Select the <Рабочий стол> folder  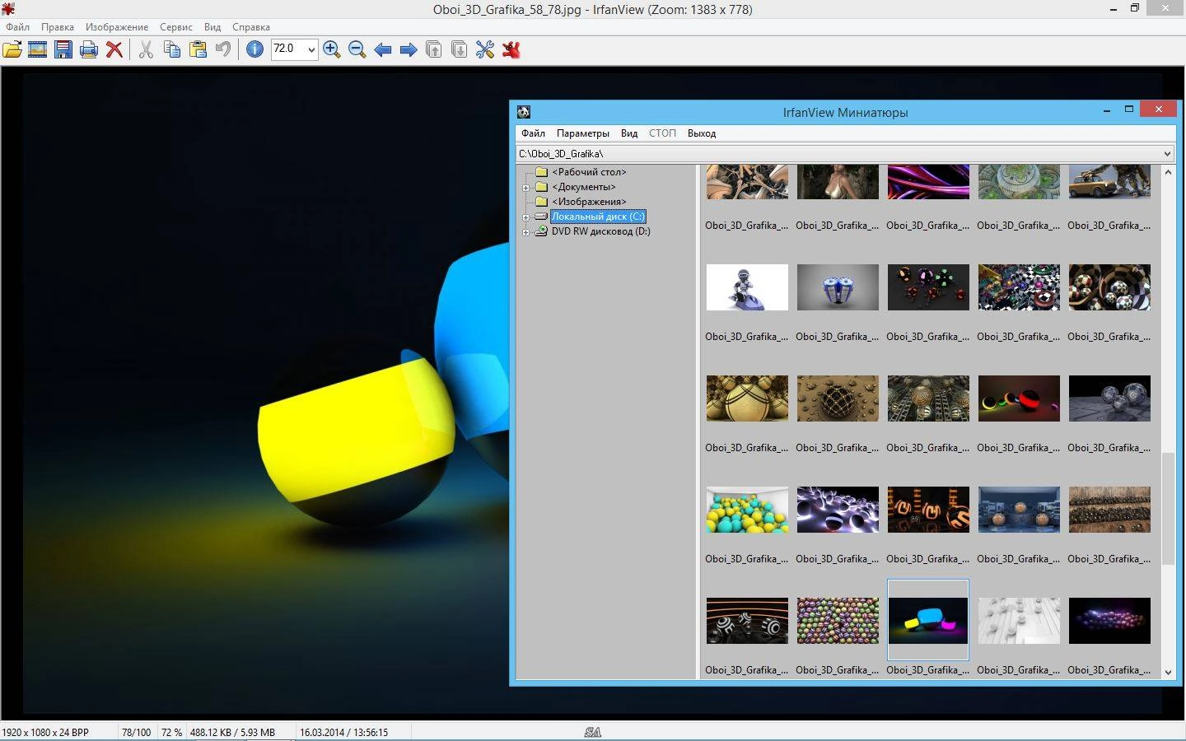click(589, 172)
